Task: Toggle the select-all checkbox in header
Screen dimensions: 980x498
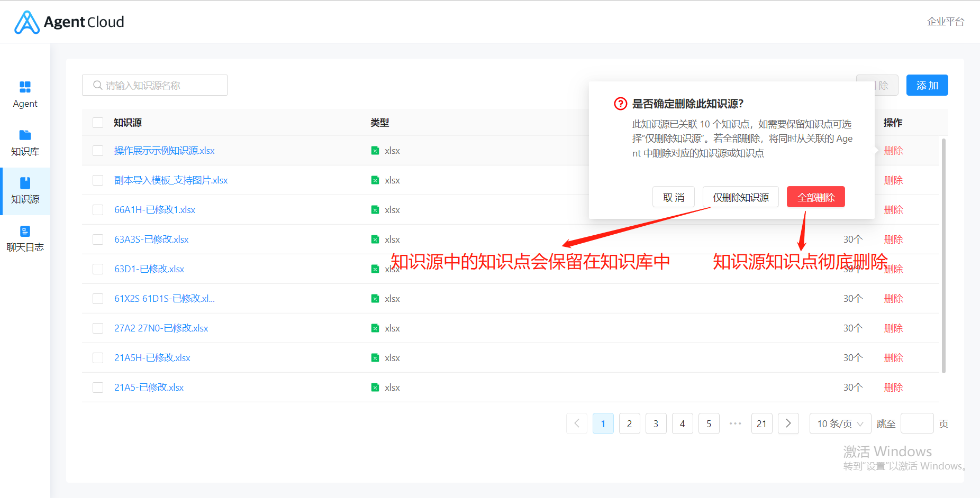Action: coord(98,123)
